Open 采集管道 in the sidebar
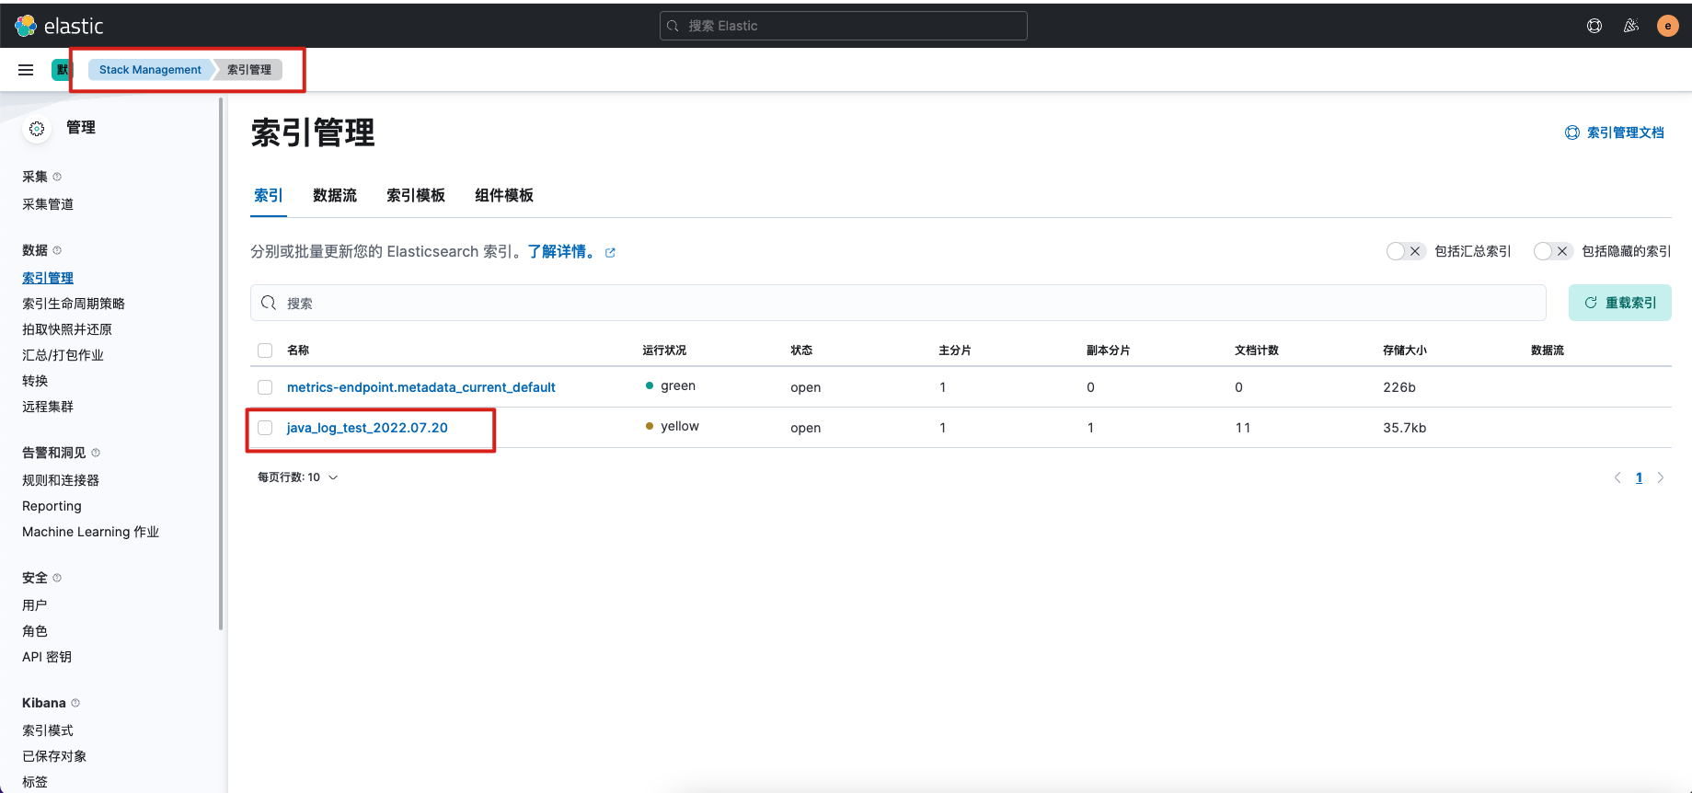 [48, 204]
